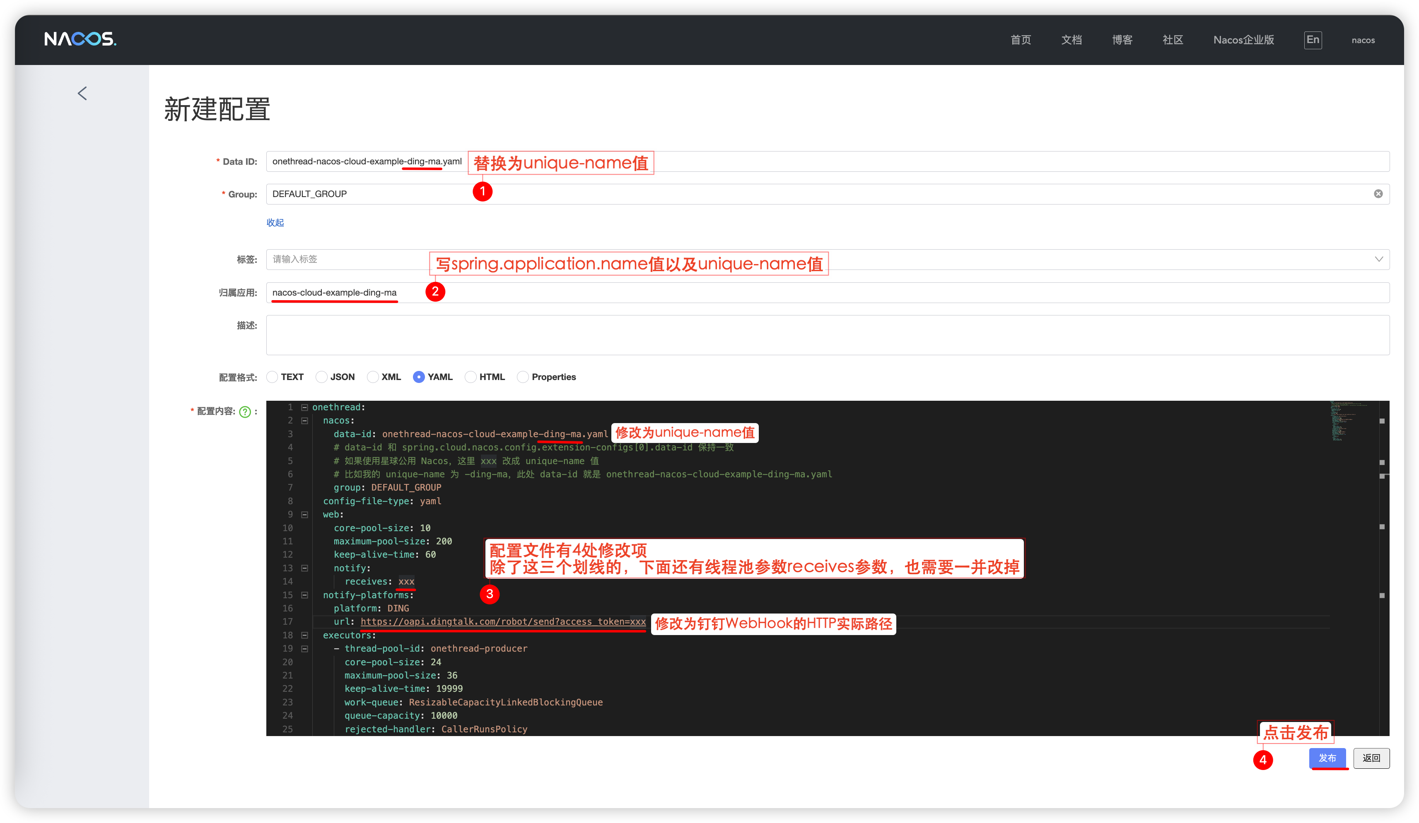Click into the 描述 description textarea
Viewport: 1419px width, 823px height.
click(828, 335)
